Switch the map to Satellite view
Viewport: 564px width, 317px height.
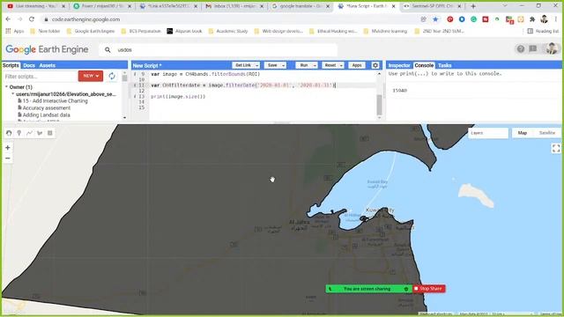547,133
